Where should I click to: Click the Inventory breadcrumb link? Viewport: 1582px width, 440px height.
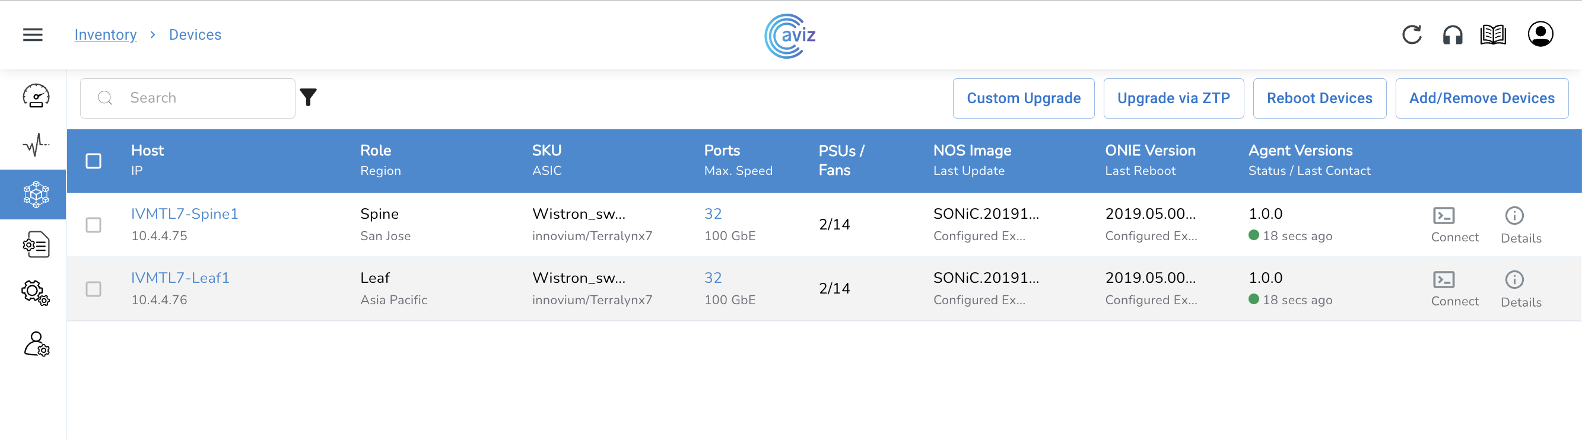pos(106,35)
